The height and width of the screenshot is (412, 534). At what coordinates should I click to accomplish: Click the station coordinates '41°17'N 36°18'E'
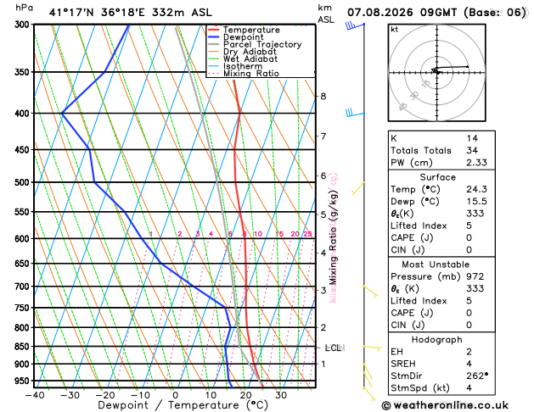pyautogui.click(x=97, y=13)
